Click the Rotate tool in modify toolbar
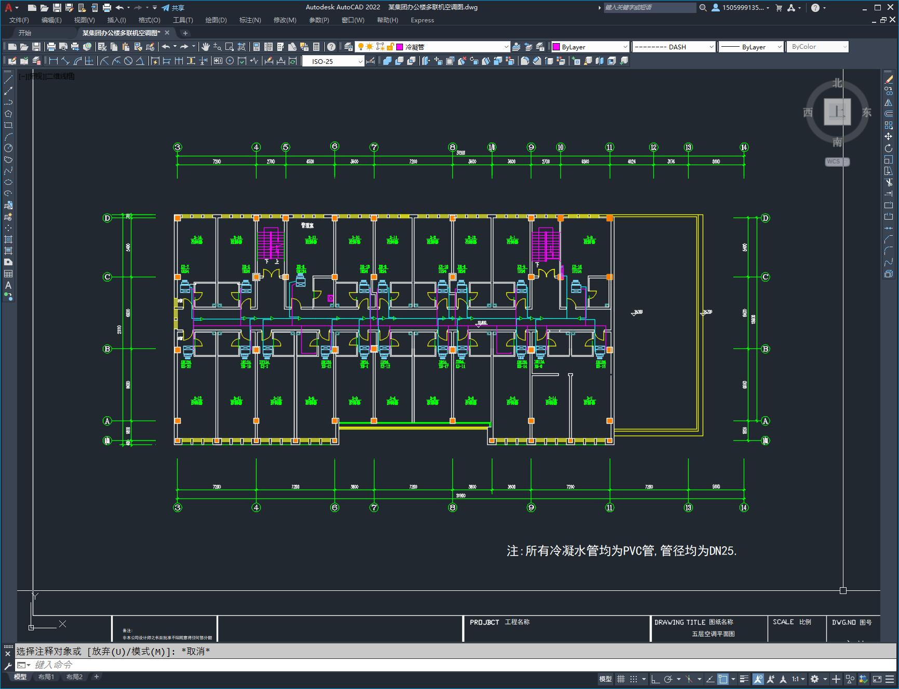 click(889, 148)
